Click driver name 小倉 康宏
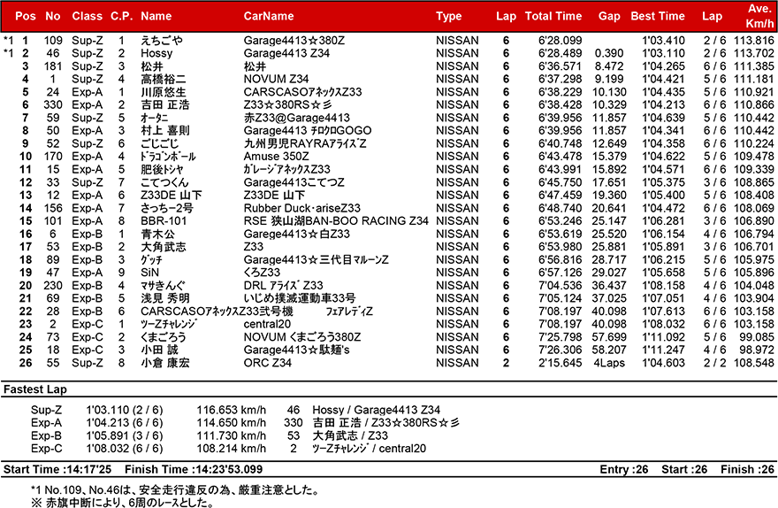778x508 pixels. [x=164, y=363]
